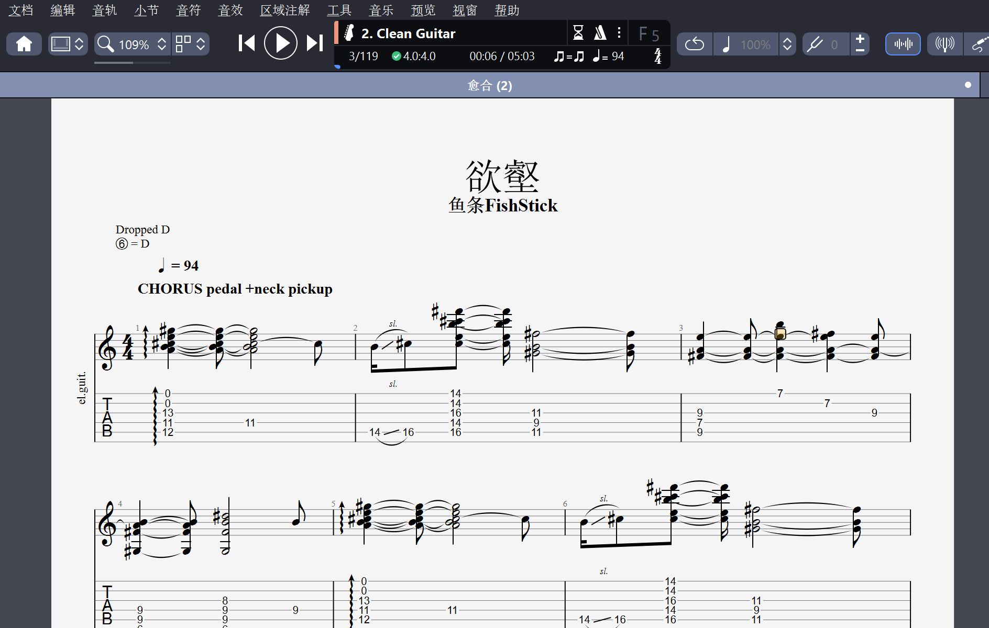
Task: Click the bar position 3/119 indicator
Action: click(363, 56)
